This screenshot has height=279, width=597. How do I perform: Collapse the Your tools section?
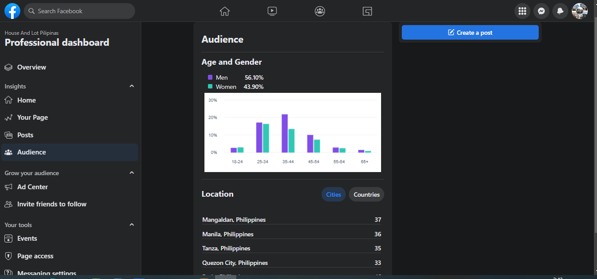[132, 225]
